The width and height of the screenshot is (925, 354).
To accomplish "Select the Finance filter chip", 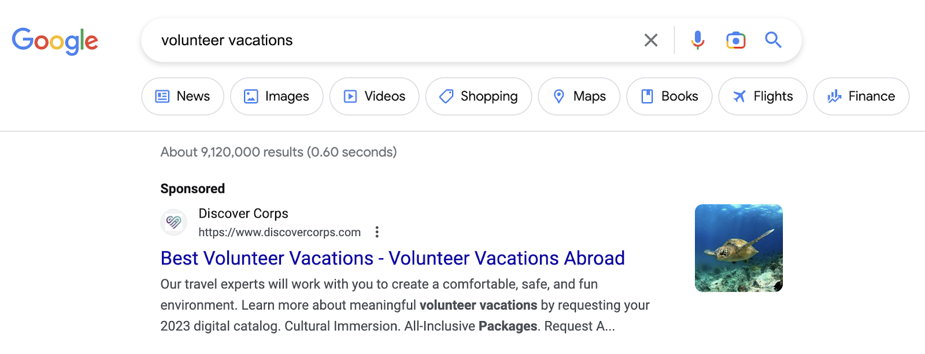I will [x=861, y=96].
